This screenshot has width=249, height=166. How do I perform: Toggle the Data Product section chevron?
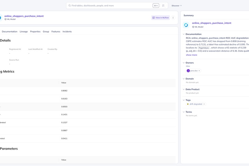click(184, 89)
